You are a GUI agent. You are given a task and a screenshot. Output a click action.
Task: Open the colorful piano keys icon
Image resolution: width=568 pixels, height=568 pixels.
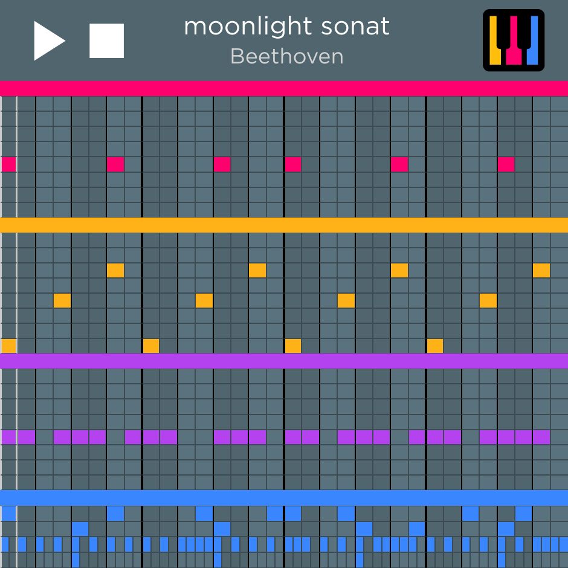[513, 40]
